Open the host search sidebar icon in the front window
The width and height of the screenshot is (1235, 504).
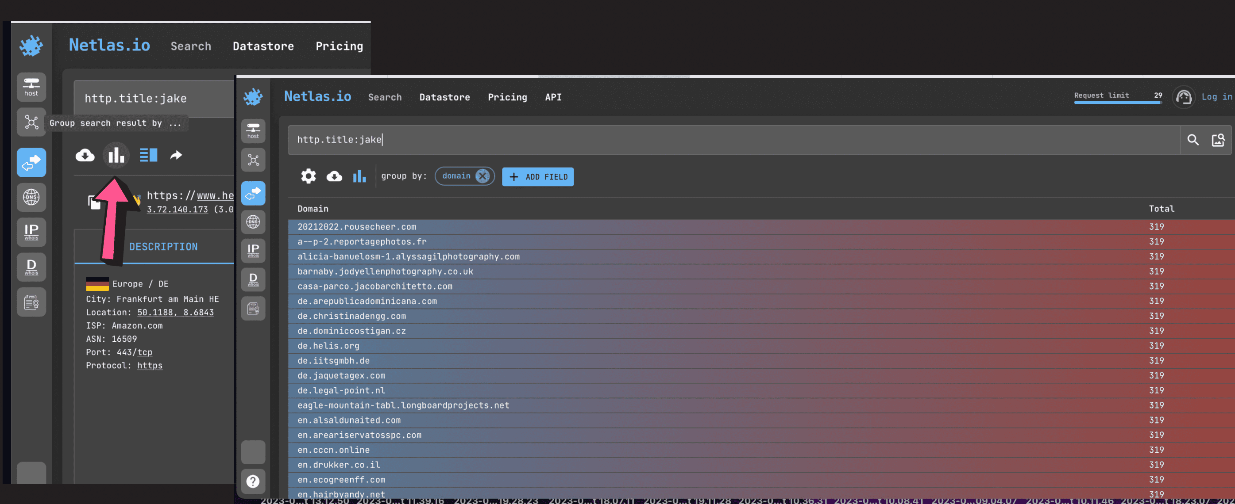pos(253,131)
